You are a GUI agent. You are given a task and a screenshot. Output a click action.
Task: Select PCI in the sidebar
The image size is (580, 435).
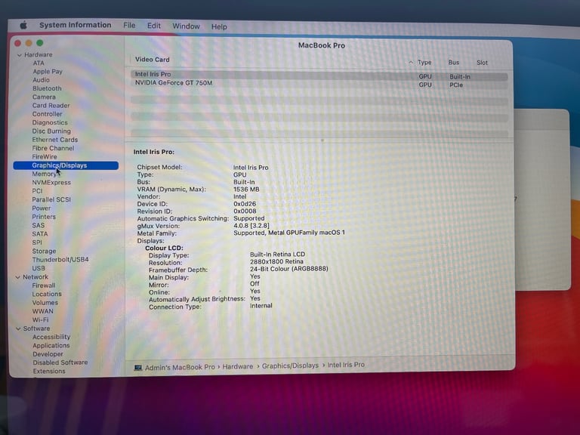[37, 191]
